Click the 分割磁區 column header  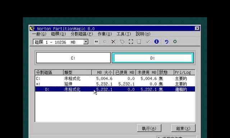tap(49, 73)
